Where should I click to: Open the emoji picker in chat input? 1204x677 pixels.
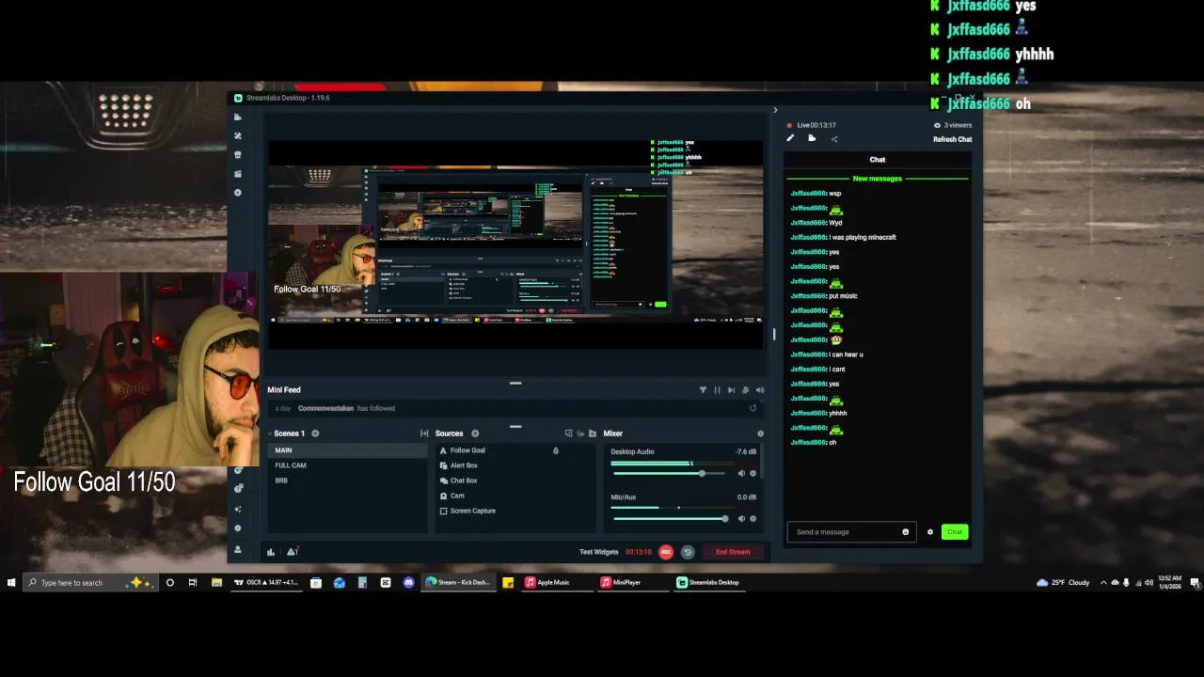pyautogui.click(x=906, y=532)
